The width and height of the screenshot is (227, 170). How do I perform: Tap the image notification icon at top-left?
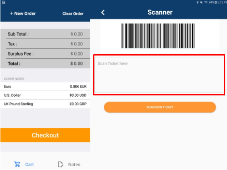(3, 2)
